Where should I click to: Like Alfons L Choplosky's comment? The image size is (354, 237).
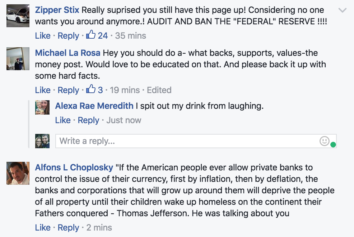[43, 228]
